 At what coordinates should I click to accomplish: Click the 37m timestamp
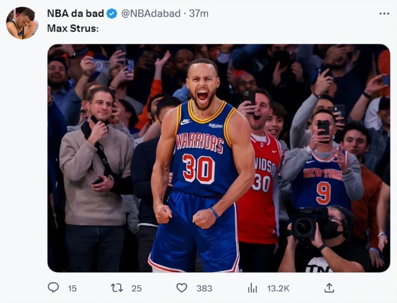tap(198, 14)
